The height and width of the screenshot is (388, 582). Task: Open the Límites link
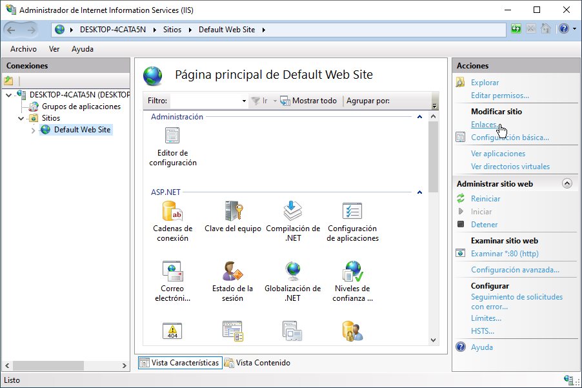click(487, 318)
